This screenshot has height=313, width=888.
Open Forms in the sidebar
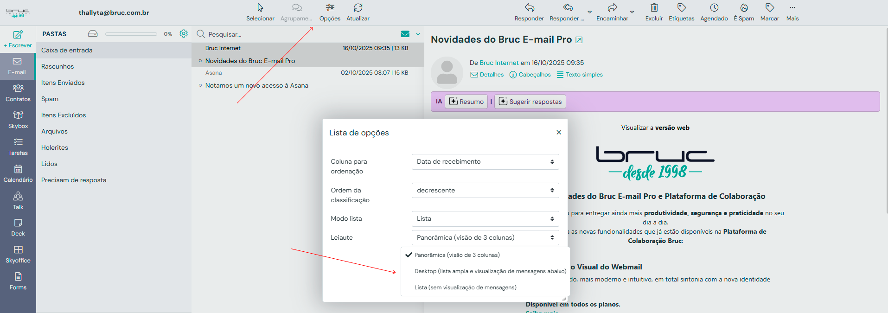[x=18, y=281]
